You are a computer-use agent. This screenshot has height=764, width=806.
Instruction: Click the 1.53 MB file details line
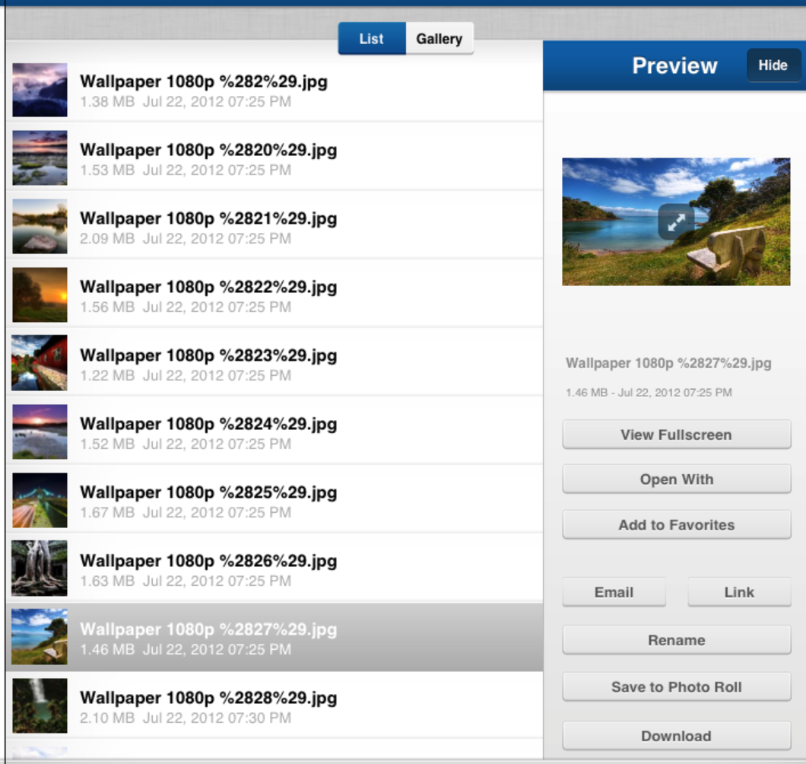(x=186, y=170)
